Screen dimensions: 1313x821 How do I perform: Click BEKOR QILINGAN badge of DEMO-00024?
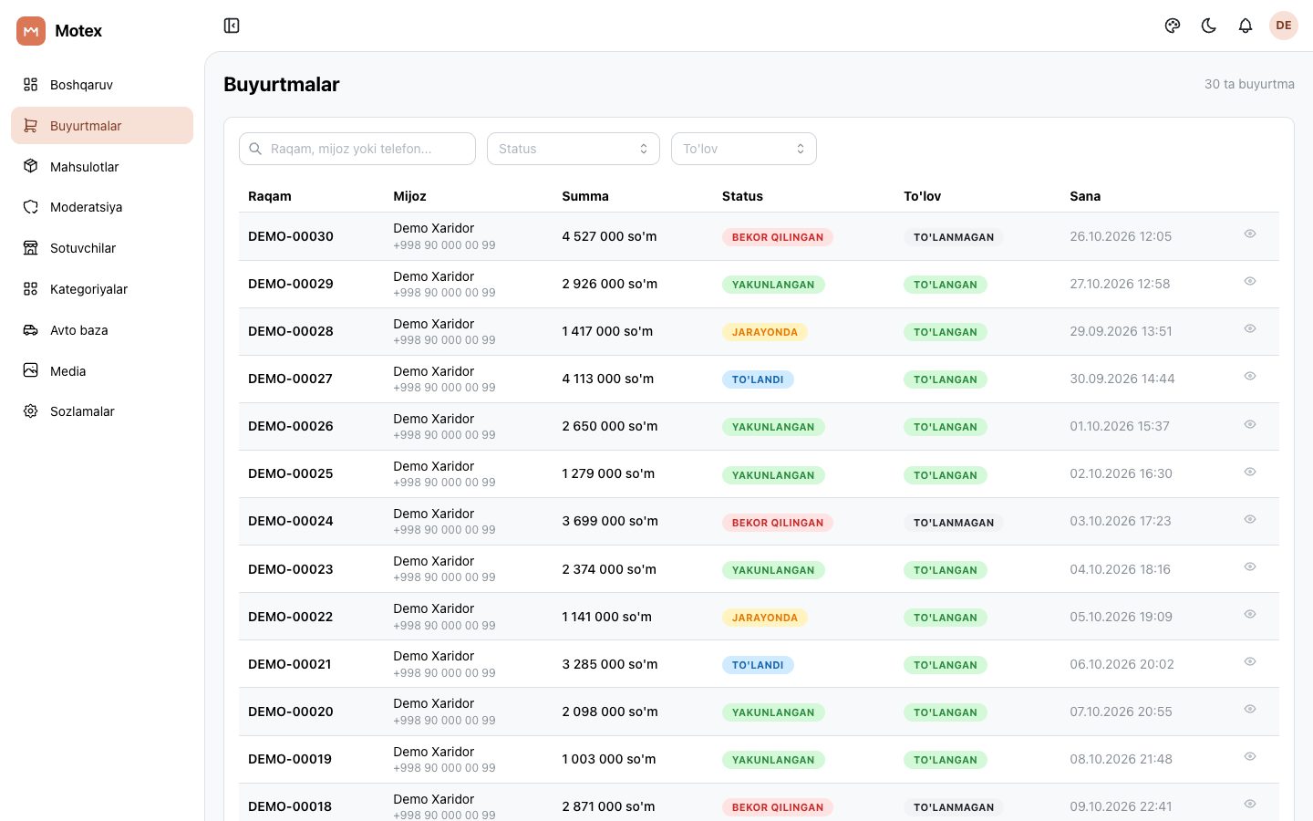click(x=778, y=523)
